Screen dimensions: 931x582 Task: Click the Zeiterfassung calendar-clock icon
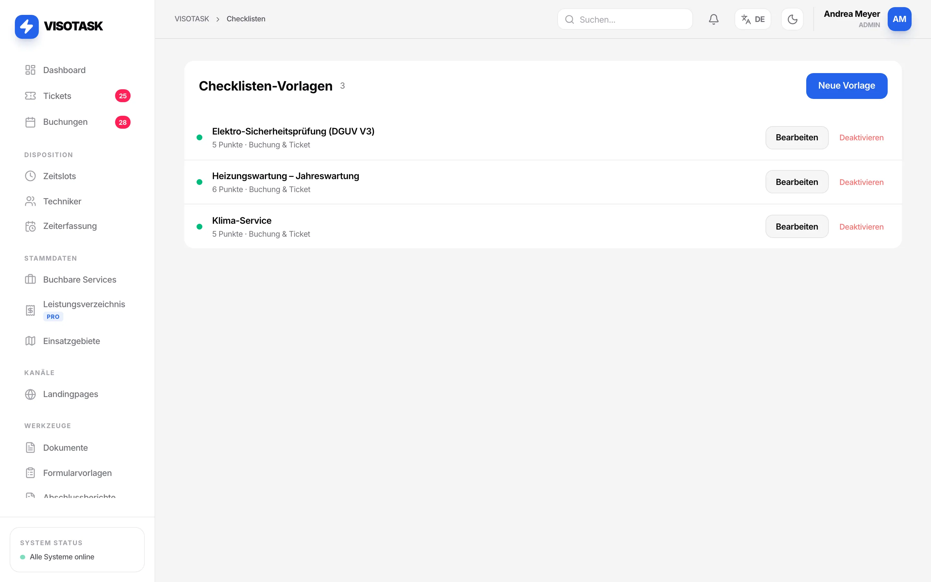[30, 226]
